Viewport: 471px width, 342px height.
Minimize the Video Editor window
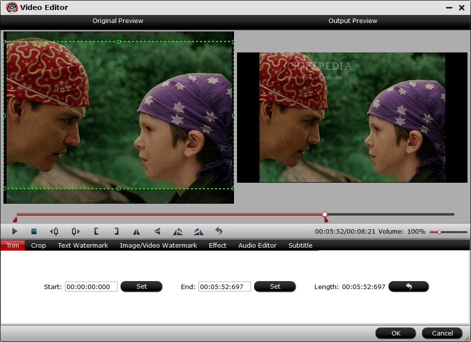pyautogui.click(x=449, y=8)
